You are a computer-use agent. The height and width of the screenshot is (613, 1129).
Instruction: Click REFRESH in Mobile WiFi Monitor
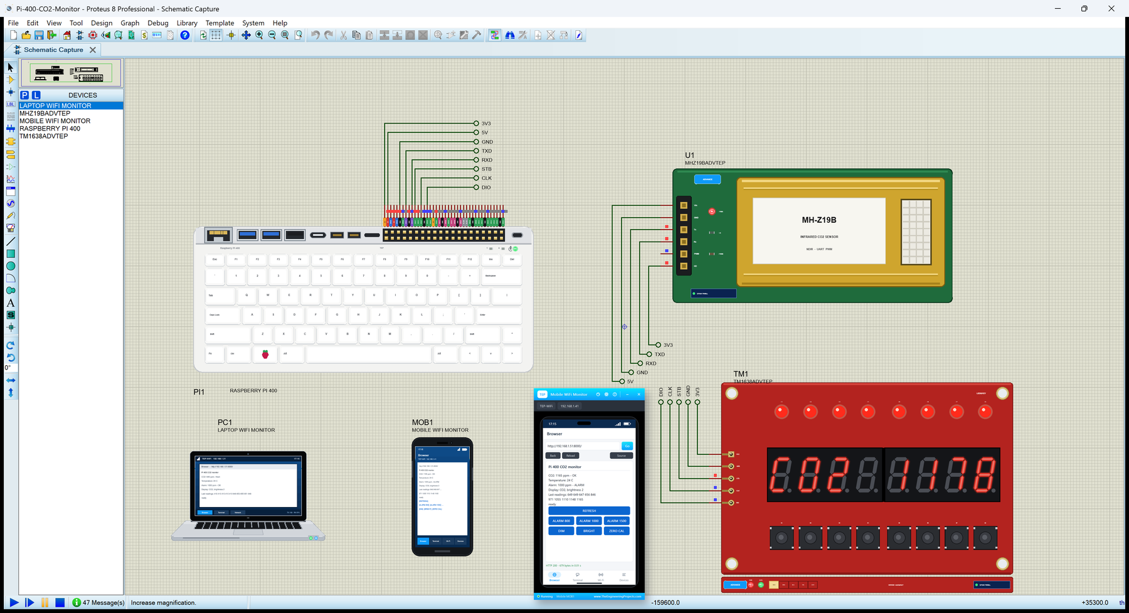589,511
